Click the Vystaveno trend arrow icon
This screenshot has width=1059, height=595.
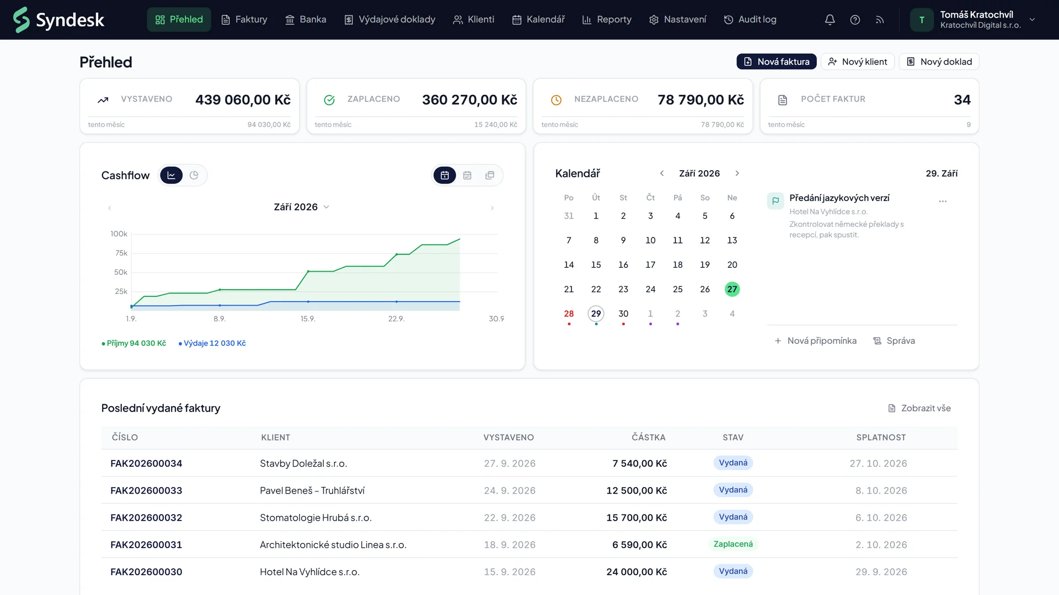[103, 100]
